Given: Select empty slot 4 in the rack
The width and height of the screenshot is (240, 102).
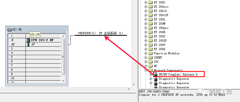Looking at the screenshot, I should coord(35,53).
